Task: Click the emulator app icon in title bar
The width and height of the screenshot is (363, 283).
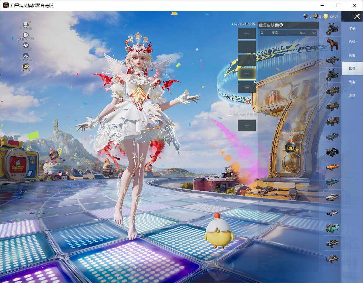Action: click(6, 5)
